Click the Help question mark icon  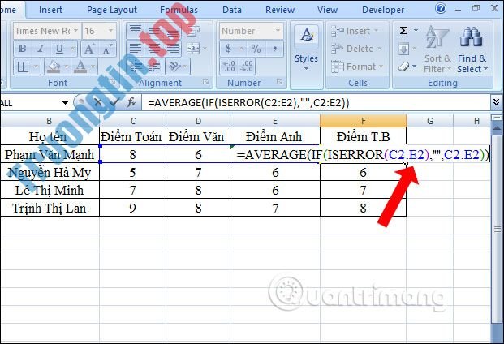(x=441, y=8)
